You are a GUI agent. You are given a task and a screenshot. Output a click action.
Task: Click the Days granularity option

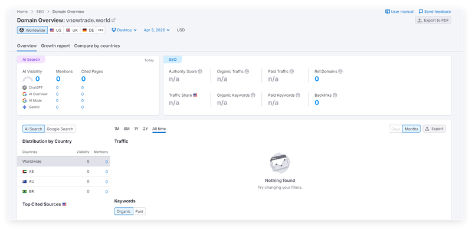click(x=395, y=129)
